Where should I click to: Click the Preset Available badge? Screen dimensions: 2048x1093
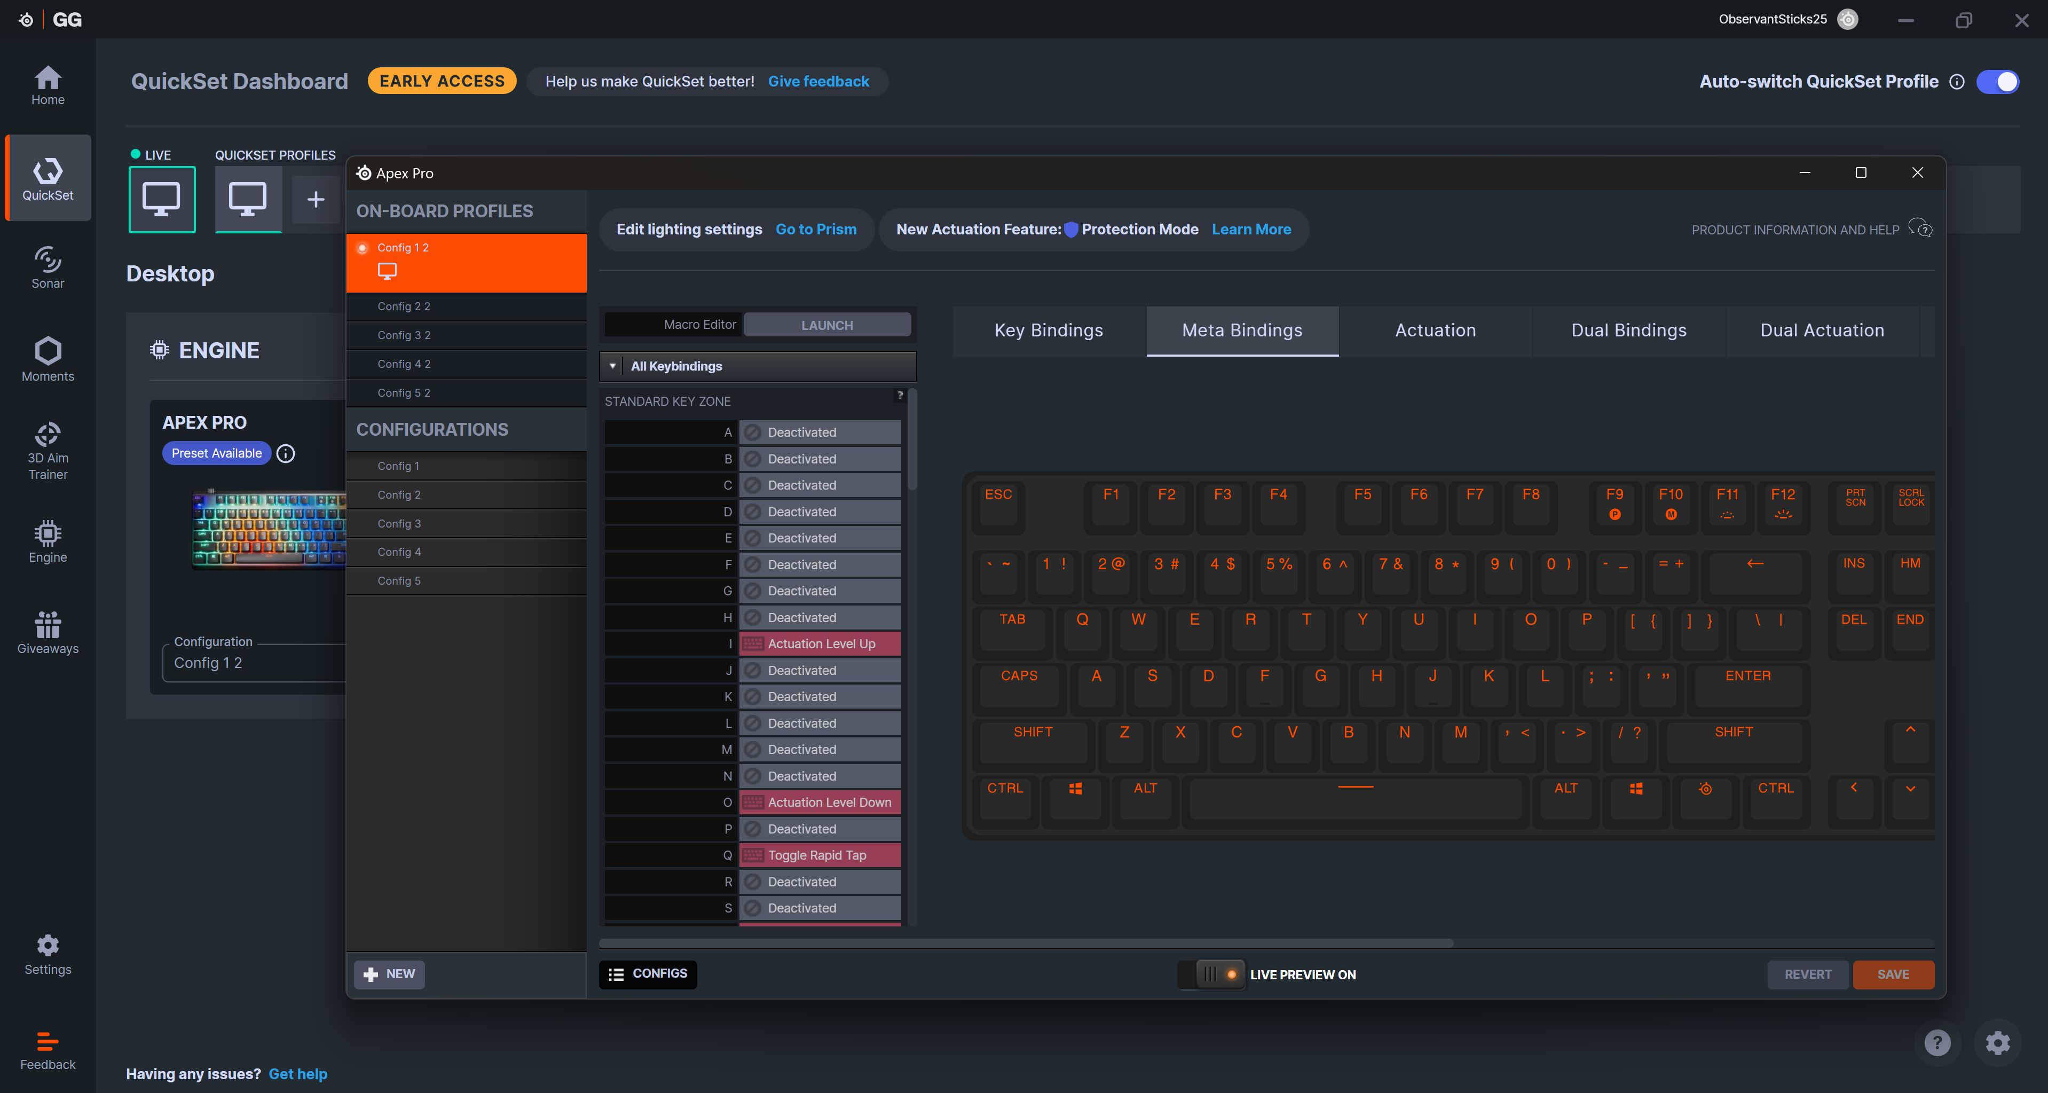point(216,453)
